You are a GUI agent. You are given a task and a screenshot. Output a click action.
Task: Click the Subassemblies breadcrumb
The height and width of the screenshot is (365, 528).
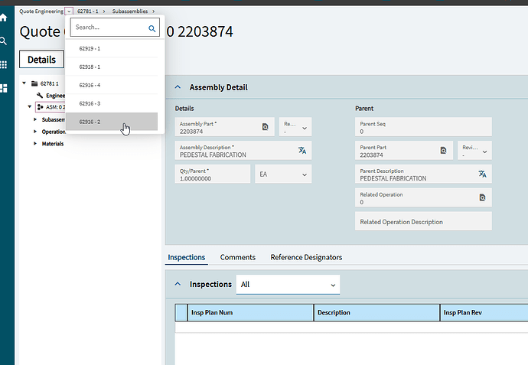[x=130, y=11]
